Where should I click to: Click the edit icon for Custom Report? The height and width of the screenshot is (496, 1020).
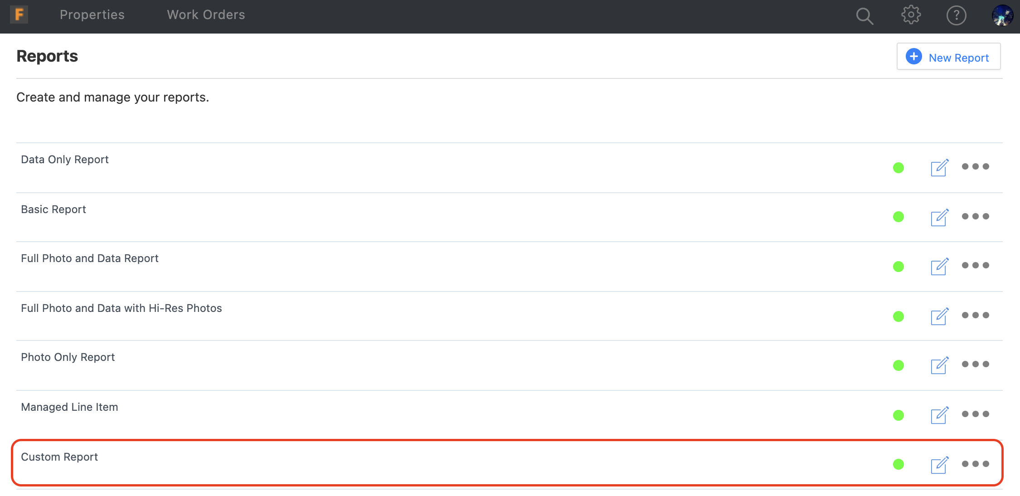point(939,463)
